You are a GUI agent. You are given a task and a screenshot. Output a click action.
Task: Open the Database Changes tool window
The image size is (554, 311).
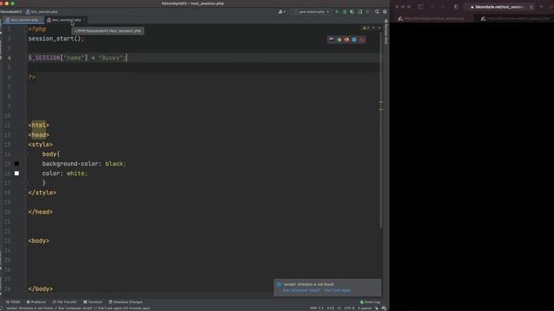coord(126,301)
